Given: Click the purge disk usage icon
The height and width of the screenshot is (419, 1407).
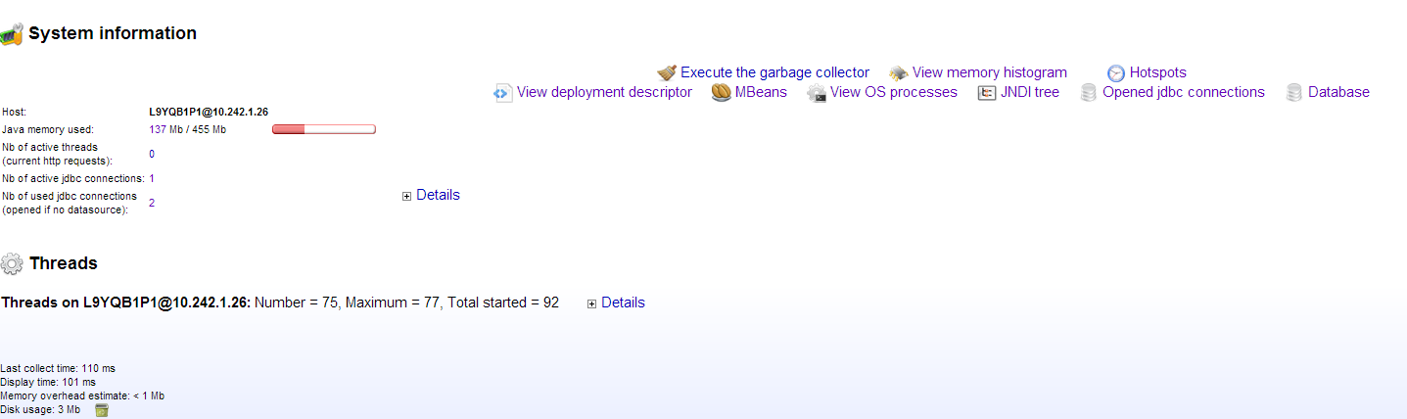Looking at the screenshot, I should 101,410.
